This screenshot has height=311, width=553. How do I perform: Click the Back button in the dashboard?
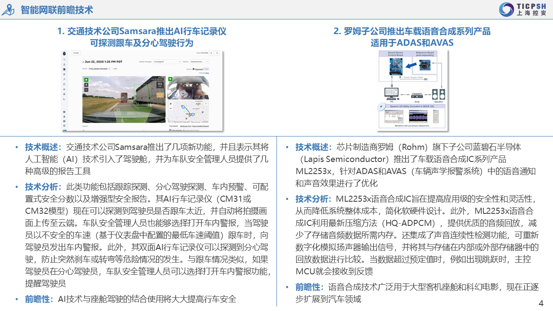pos(76,53)
